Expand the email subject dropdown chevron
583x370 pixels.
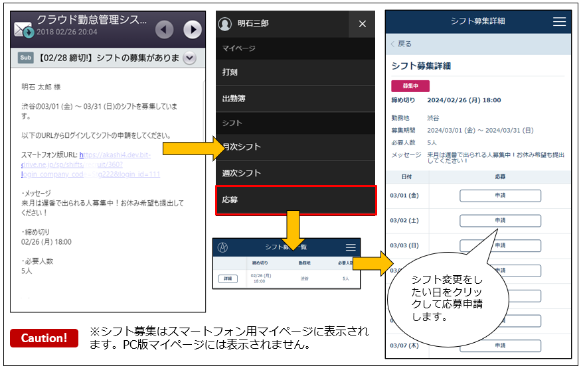(190, 58)
